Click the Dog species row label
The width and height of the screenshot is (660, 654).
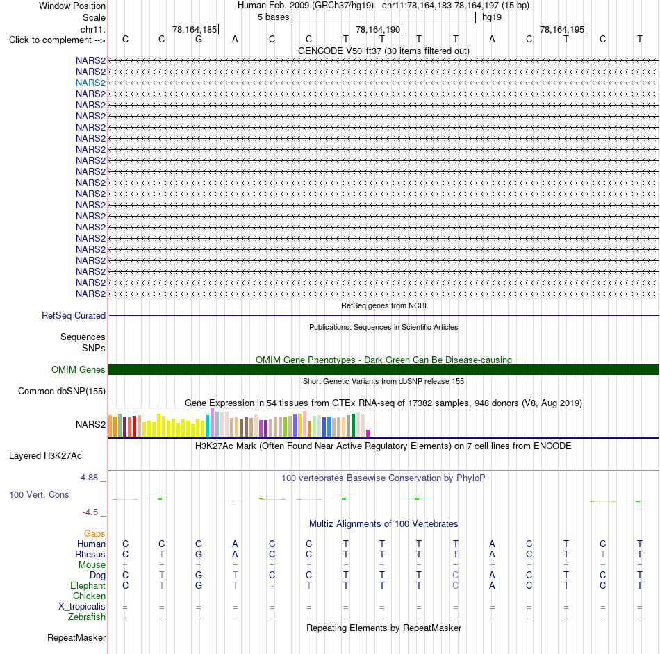pyautogui.click(x=97, y=576)
